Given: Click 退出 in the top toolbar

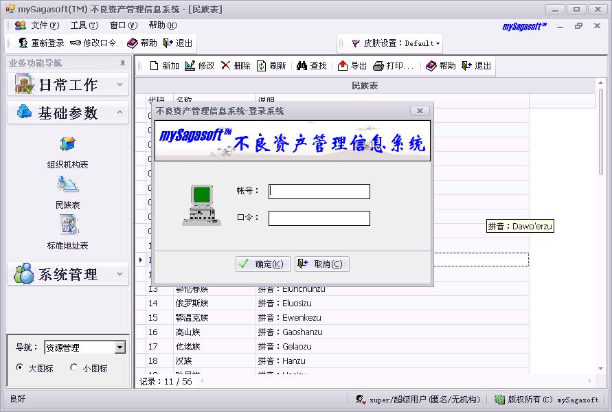Looking at the screenshot, I should click(178, 43).
